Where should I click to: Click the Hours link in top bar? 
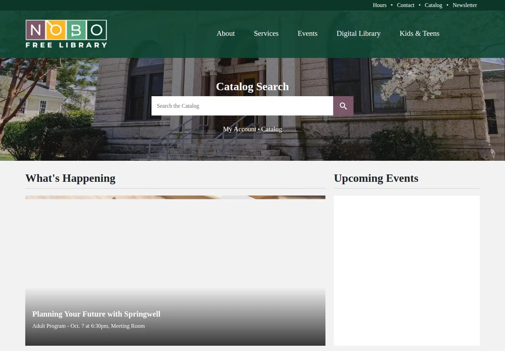pyautogui.click(x=379, y=5)
